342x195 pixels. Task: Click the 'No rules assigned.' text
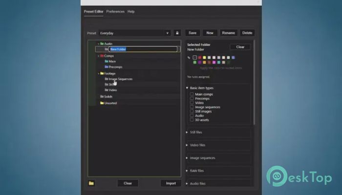click(198, 77)
